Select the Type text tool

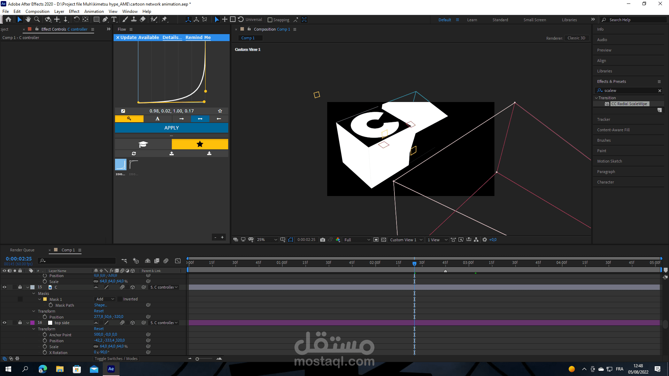click(x=114, y=19)
